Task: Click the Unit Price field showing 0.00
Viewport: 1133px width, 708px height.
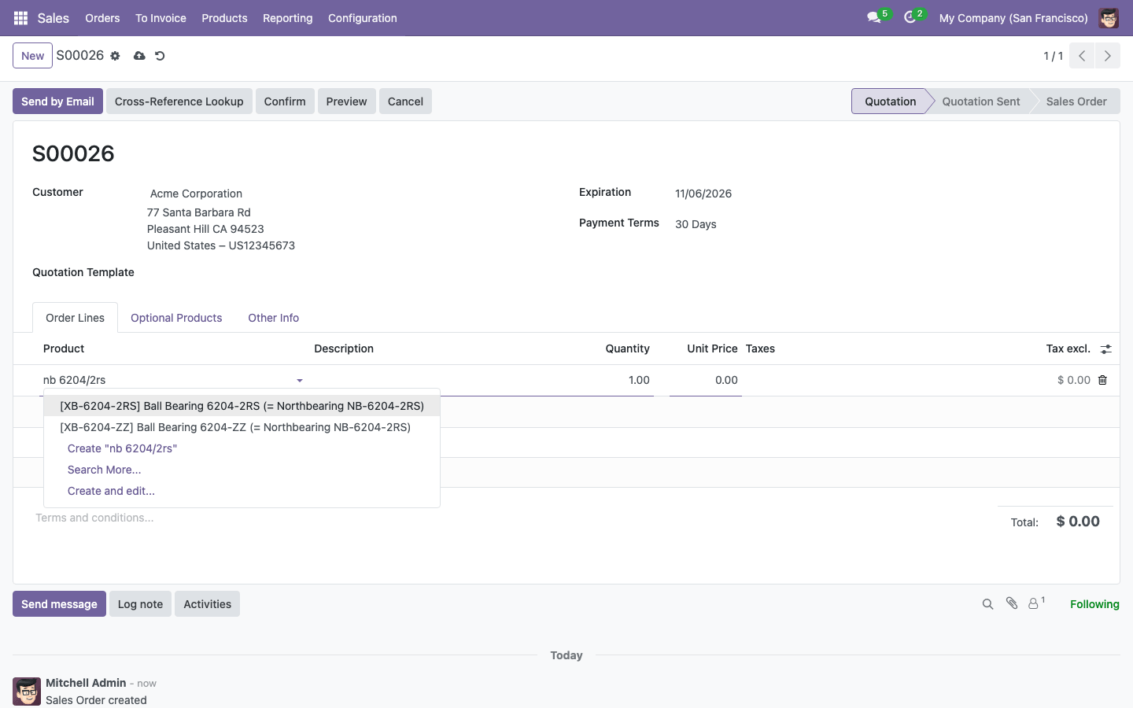Action: point(705,380)
